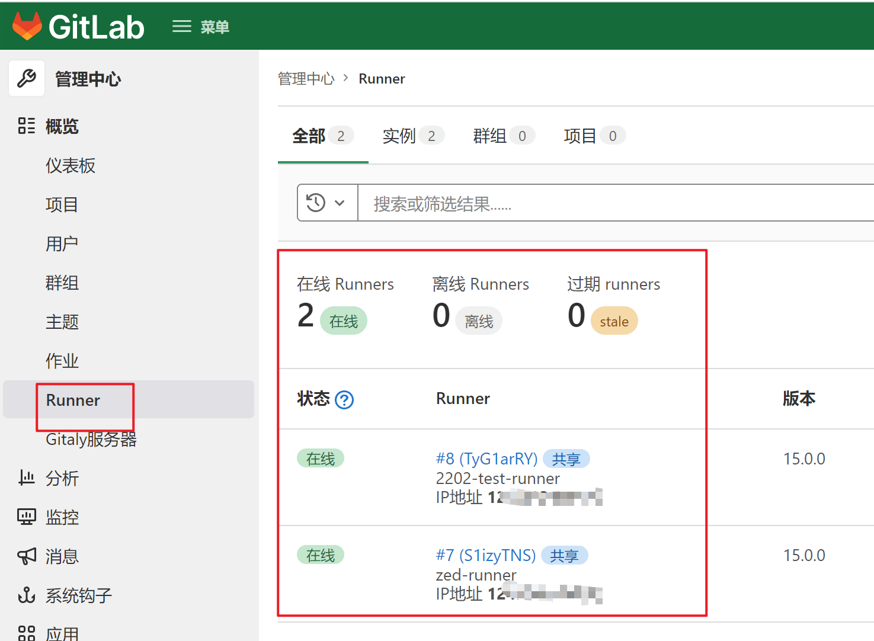
Task: Open runner #7 (S1izyTNS) link
Action: tap(486, 555)
